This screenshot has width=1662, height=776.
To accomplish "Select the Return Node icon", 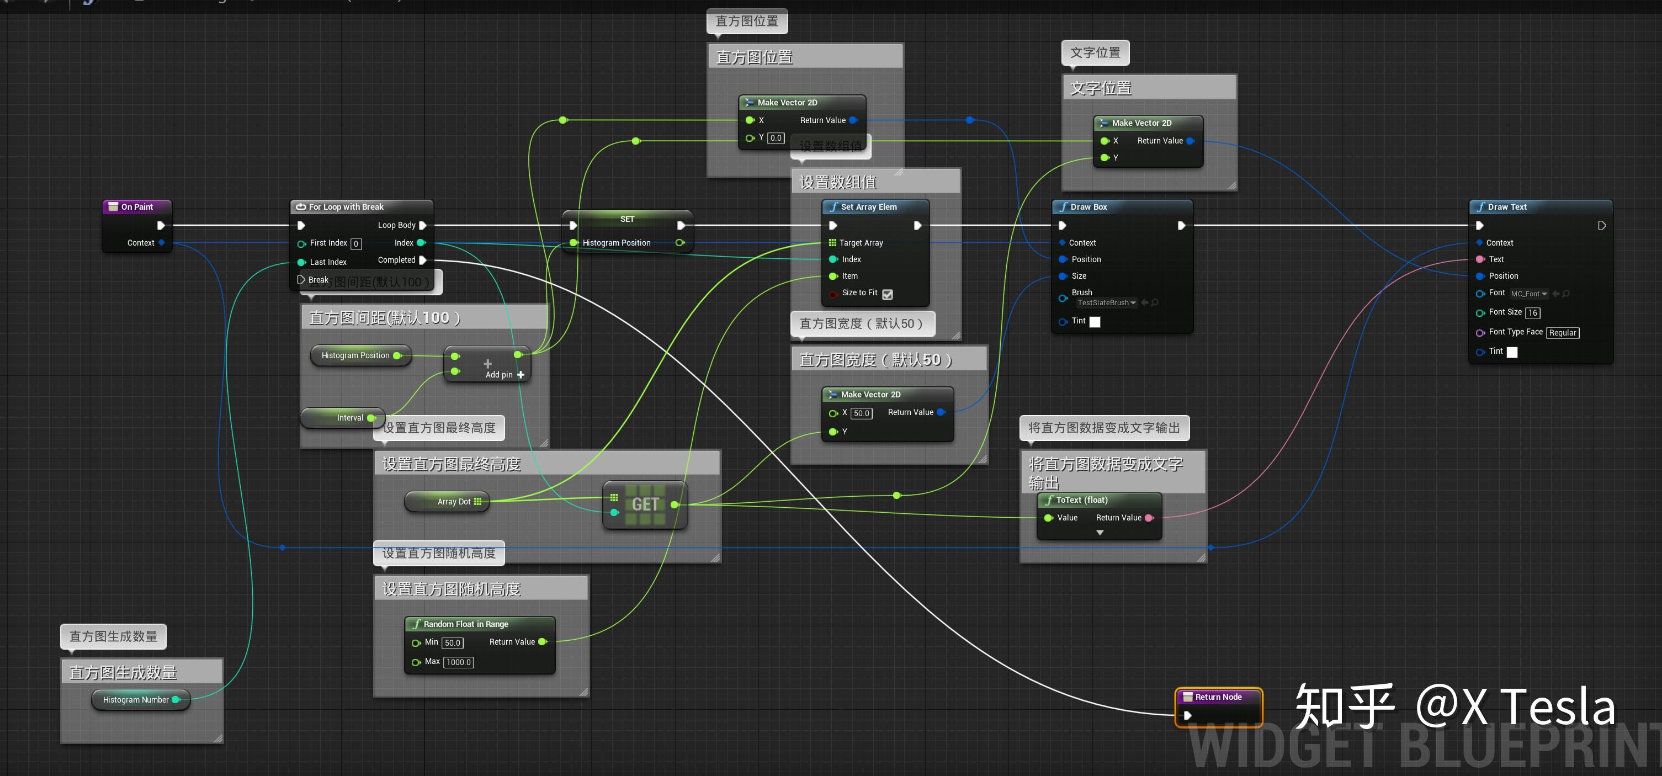I will 1188,697.
